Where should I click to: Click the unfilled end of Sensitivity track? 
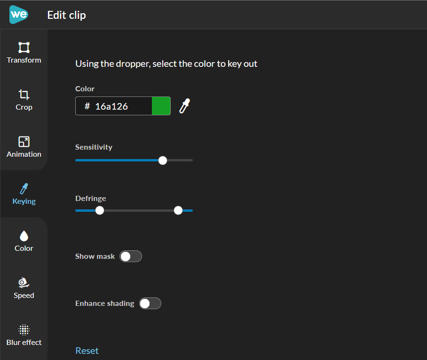pos(181,160)
